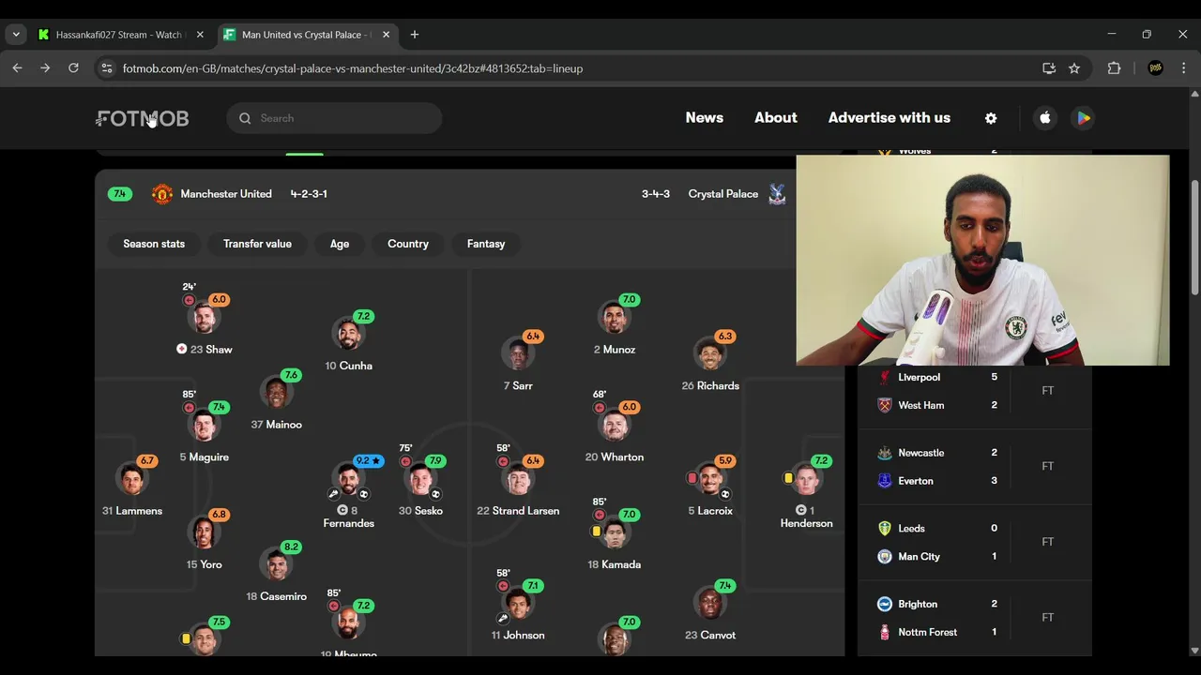Open Henderson goalkeeper avatar
1201x675 pixels.
[x=806, y=480]
